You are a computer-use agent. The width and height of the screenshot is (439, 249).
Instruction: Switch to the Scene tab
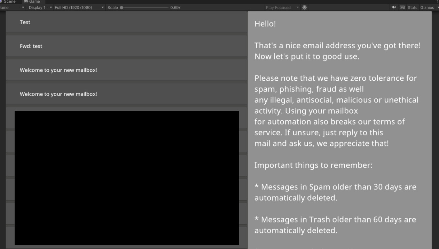(8, 2)
